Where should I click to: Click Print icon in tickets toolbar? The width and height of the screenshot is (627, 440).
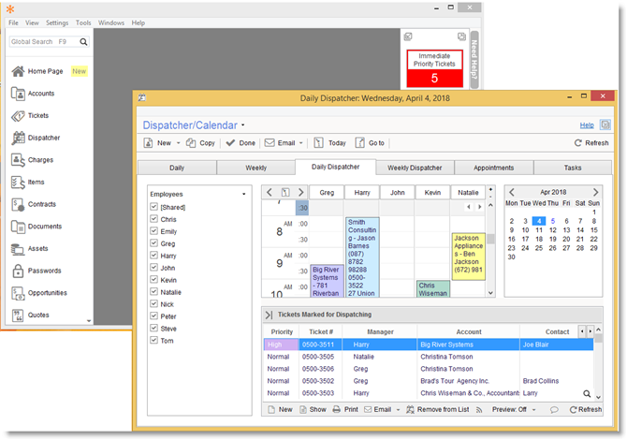337,410
